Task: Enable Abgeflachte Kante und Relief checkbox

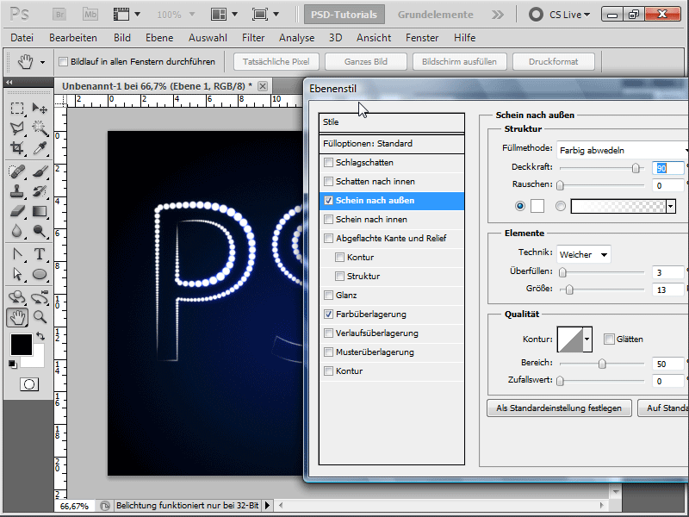Action: click(x=328, y=239)
